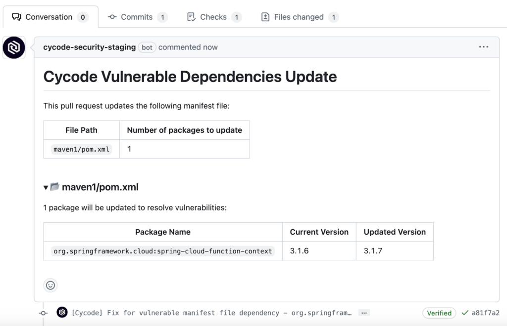Select the maven1/pom.xml file path cell
507x326 pixels.
[x=82, y=149]
